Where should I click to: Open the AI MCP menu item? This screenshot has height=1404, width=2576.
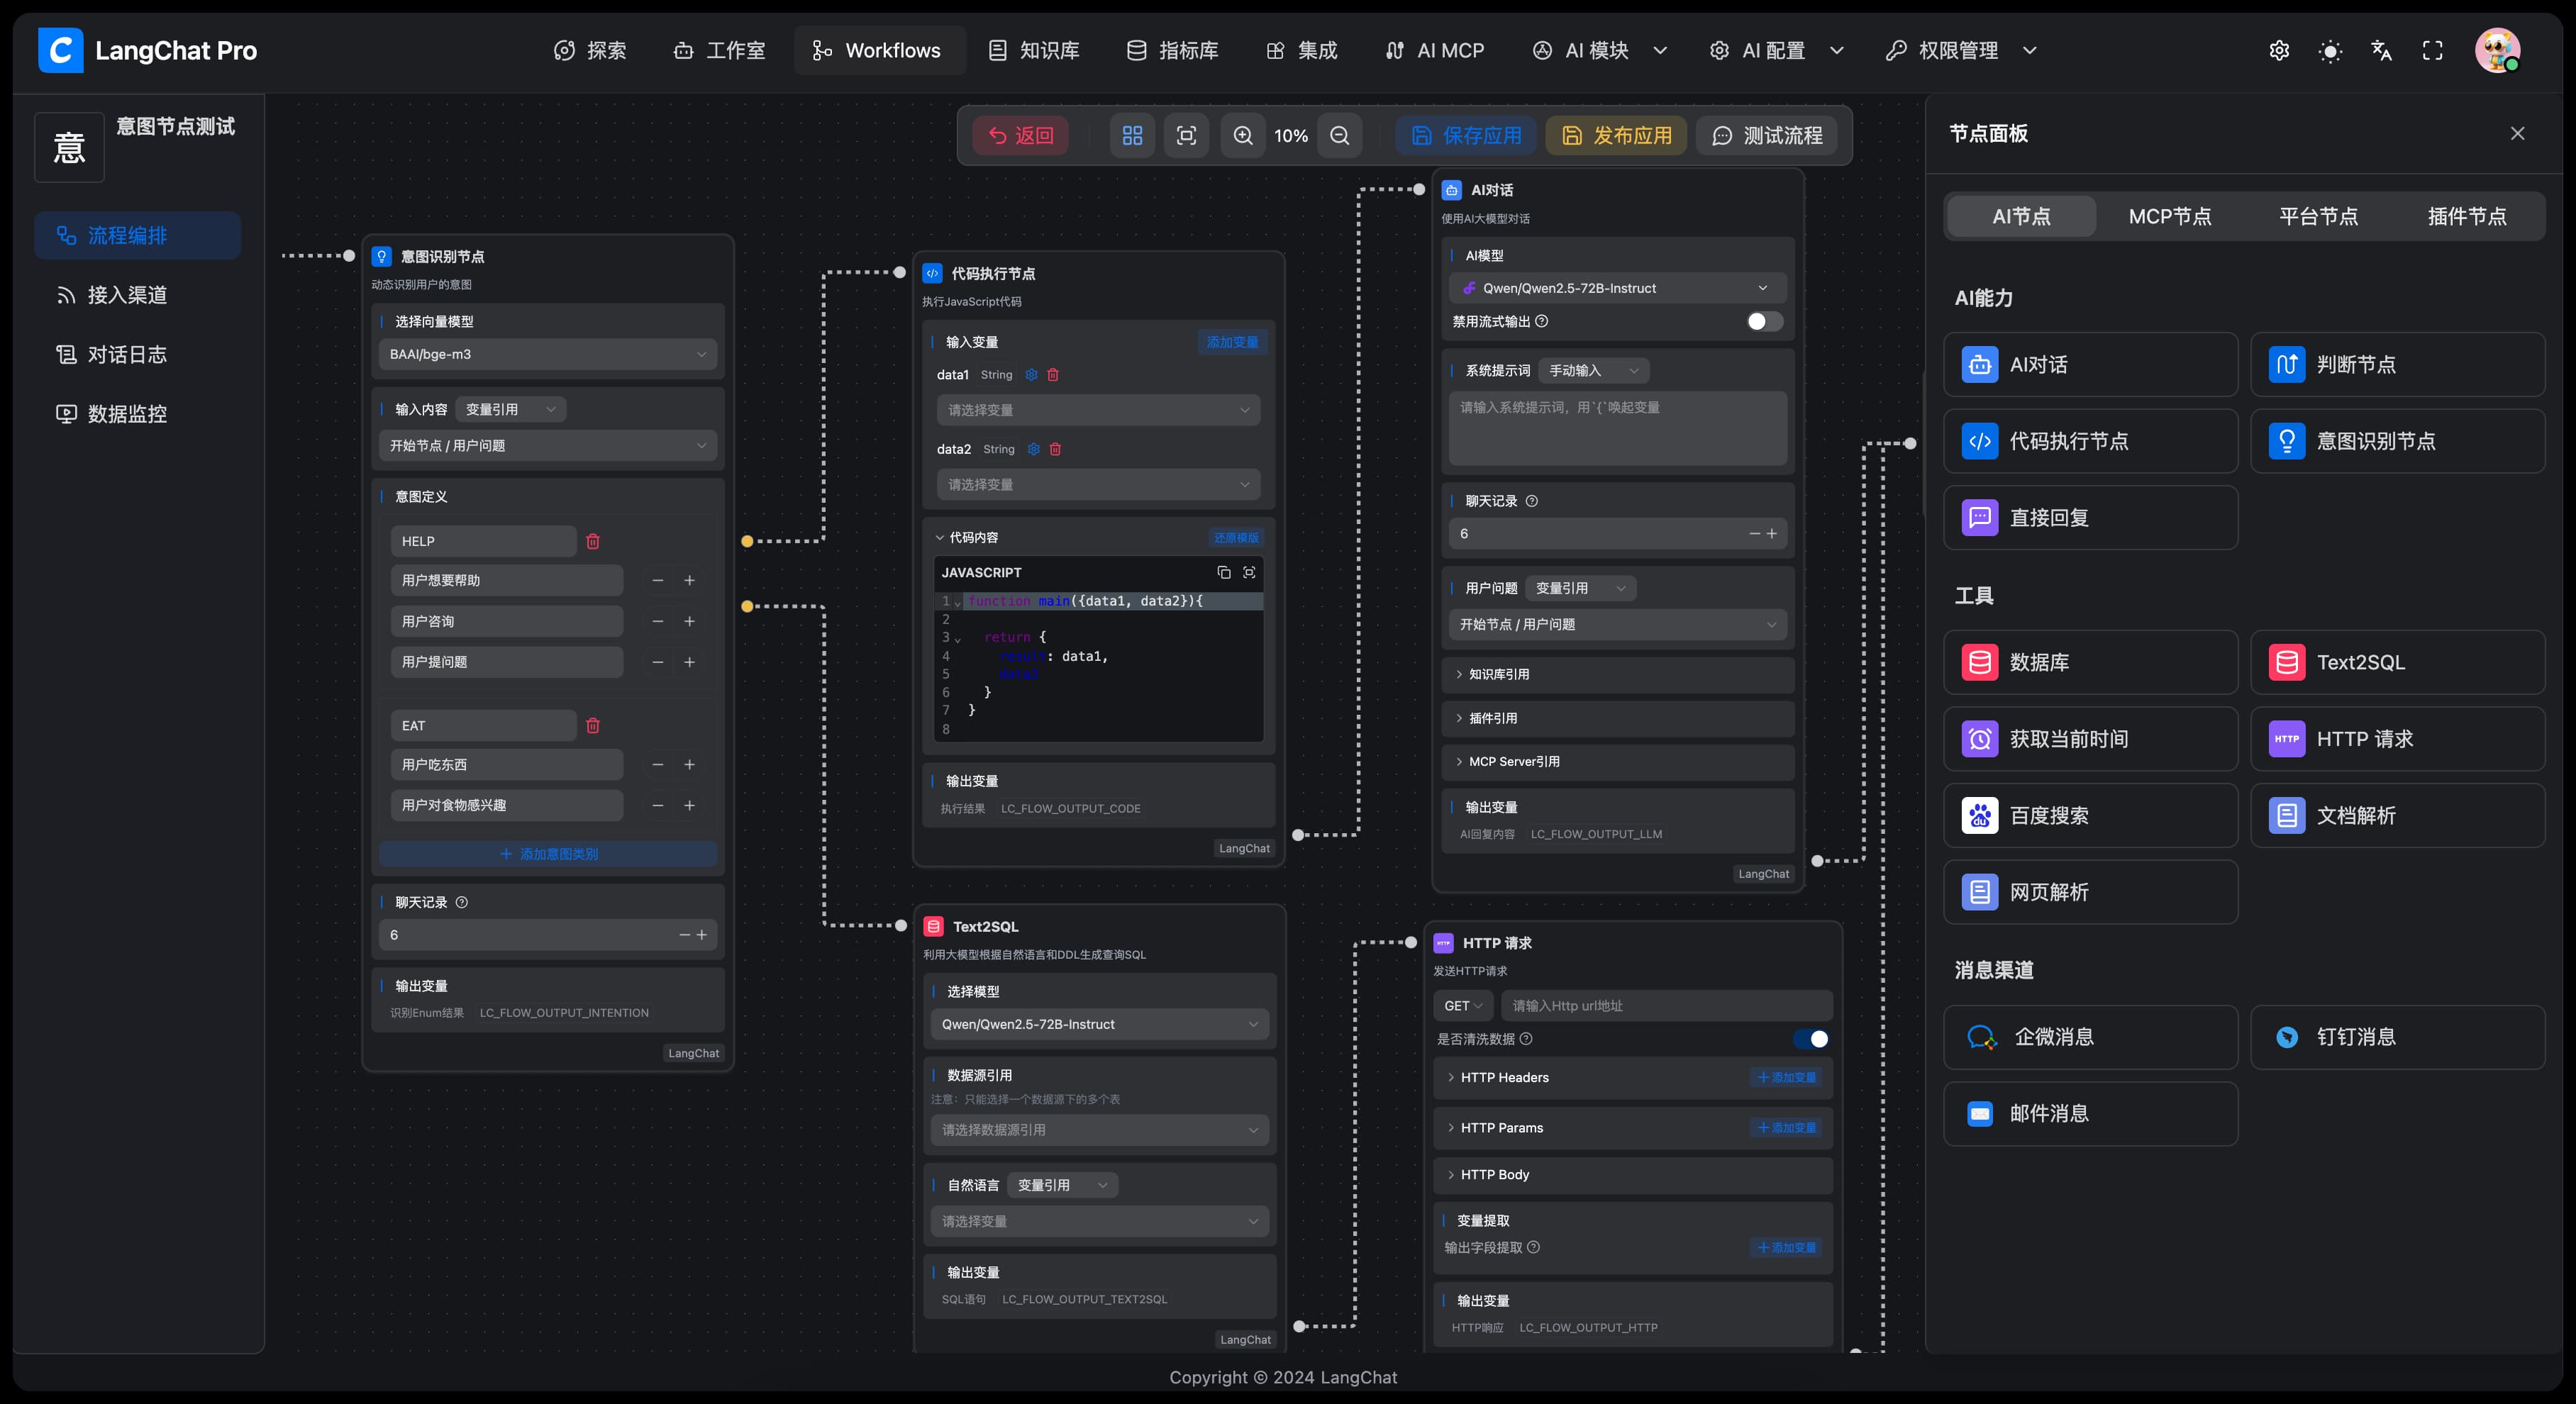(1435, 50)
